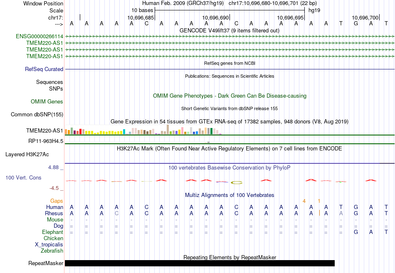Click the orange Gaps label
This screenshot has width=395, height=273.
[x=57, y=201]
